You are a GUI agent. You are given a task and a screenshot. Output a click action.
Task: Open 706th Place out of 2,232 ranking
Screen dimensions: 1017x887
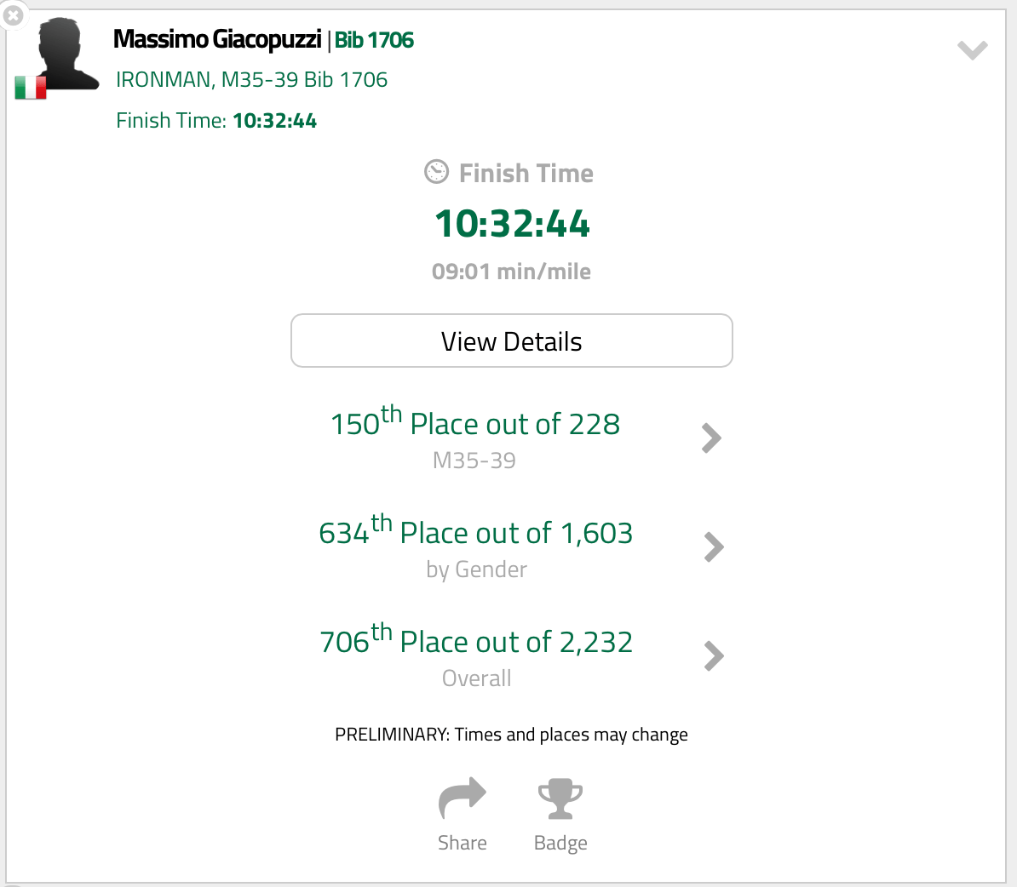[475, 642]
